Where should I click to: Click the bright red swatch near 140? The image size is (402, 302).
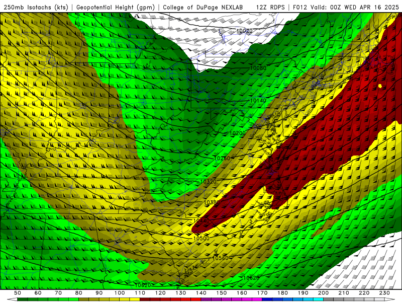196,299
